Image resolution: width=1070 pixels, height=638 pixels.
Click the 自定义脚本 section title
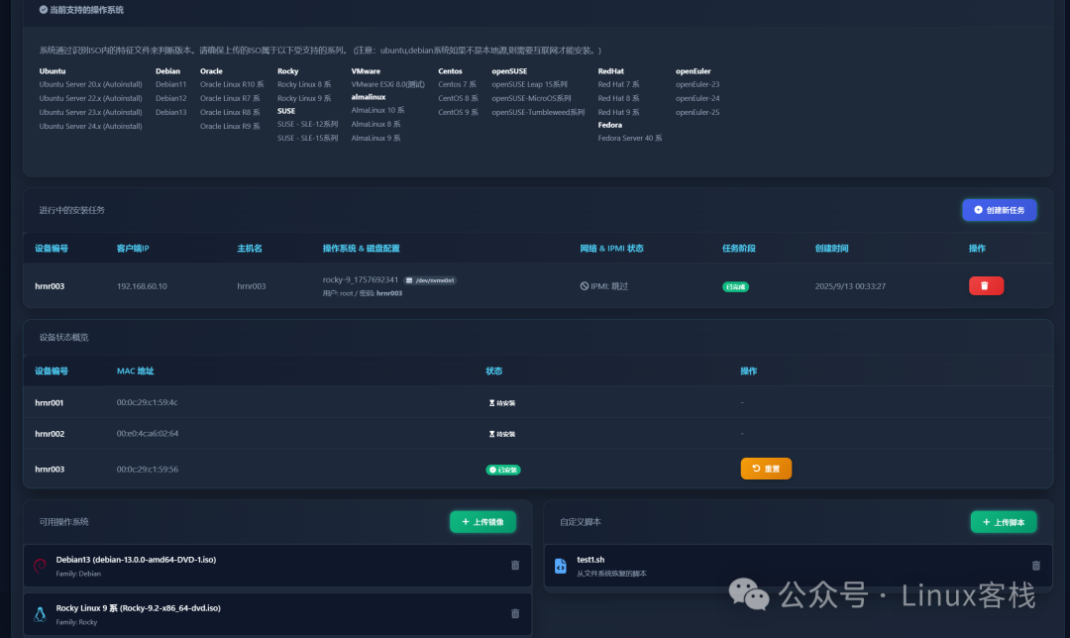coord(580,522)
